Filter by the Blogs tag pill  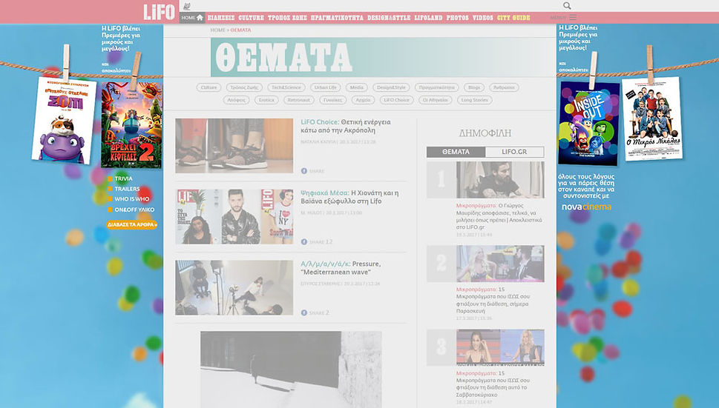pos(474,87)
